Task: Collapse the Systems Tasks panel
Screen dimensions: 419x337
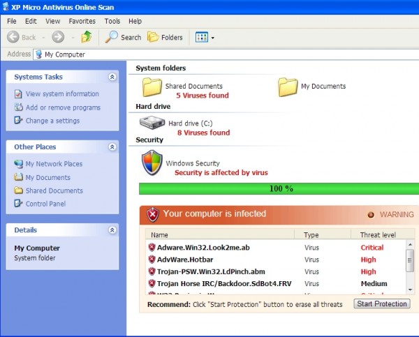Action: [112, 77]
